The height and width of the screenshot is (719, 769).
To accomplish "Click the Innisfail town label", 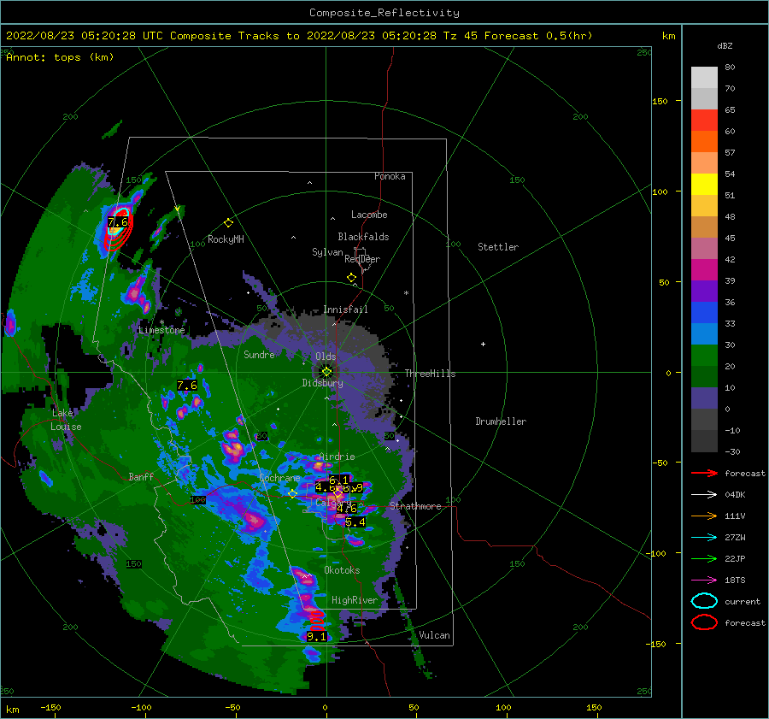I will [345, 309].
